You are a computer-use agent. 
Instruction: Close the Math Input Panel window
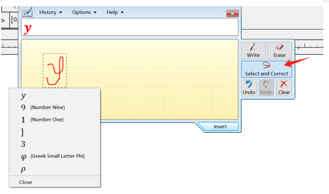click(x=233, y=13)
